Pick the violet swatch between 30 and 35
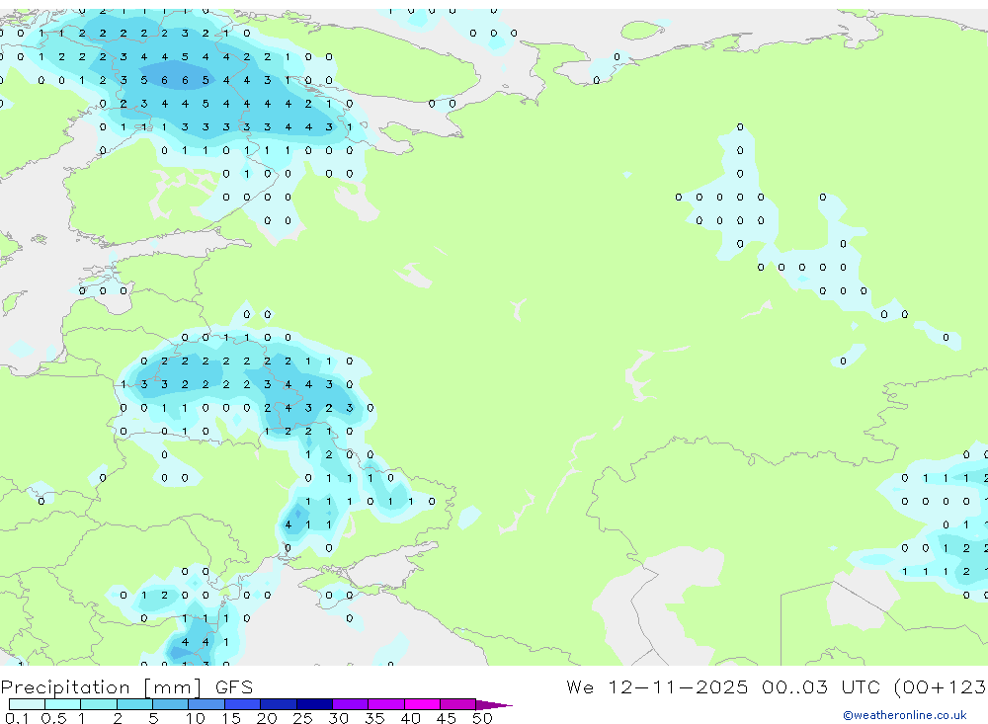The height and width of the screenshot is (724, 988). pyautogui.click(x=351, y=704)
